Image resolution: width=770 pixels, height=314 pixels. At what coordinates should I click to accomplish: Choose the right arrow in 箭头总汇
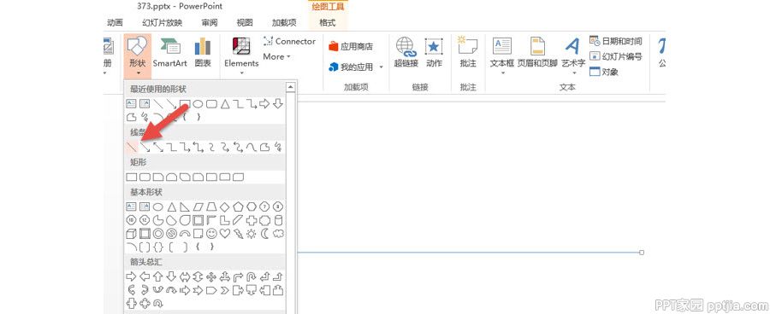pos(131,276)
